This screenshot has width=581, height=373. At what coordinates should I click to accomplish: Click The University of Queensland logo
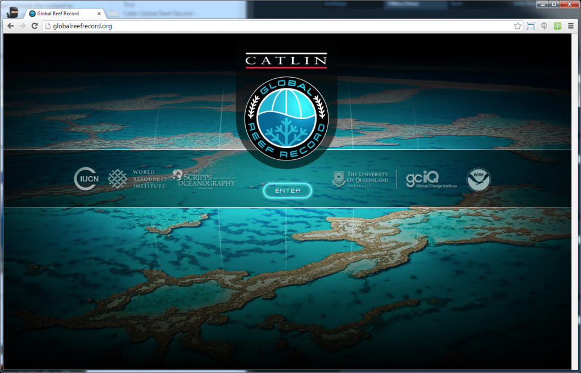coord(360,180)
